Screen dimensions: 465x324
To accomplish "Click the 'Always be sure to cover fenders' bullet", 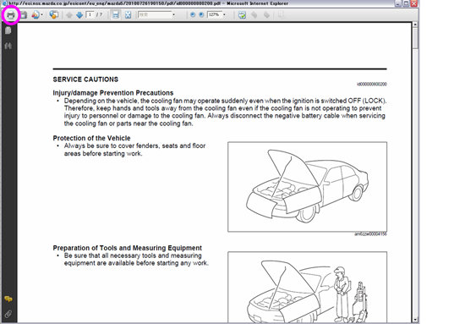I will click(134, 150).
